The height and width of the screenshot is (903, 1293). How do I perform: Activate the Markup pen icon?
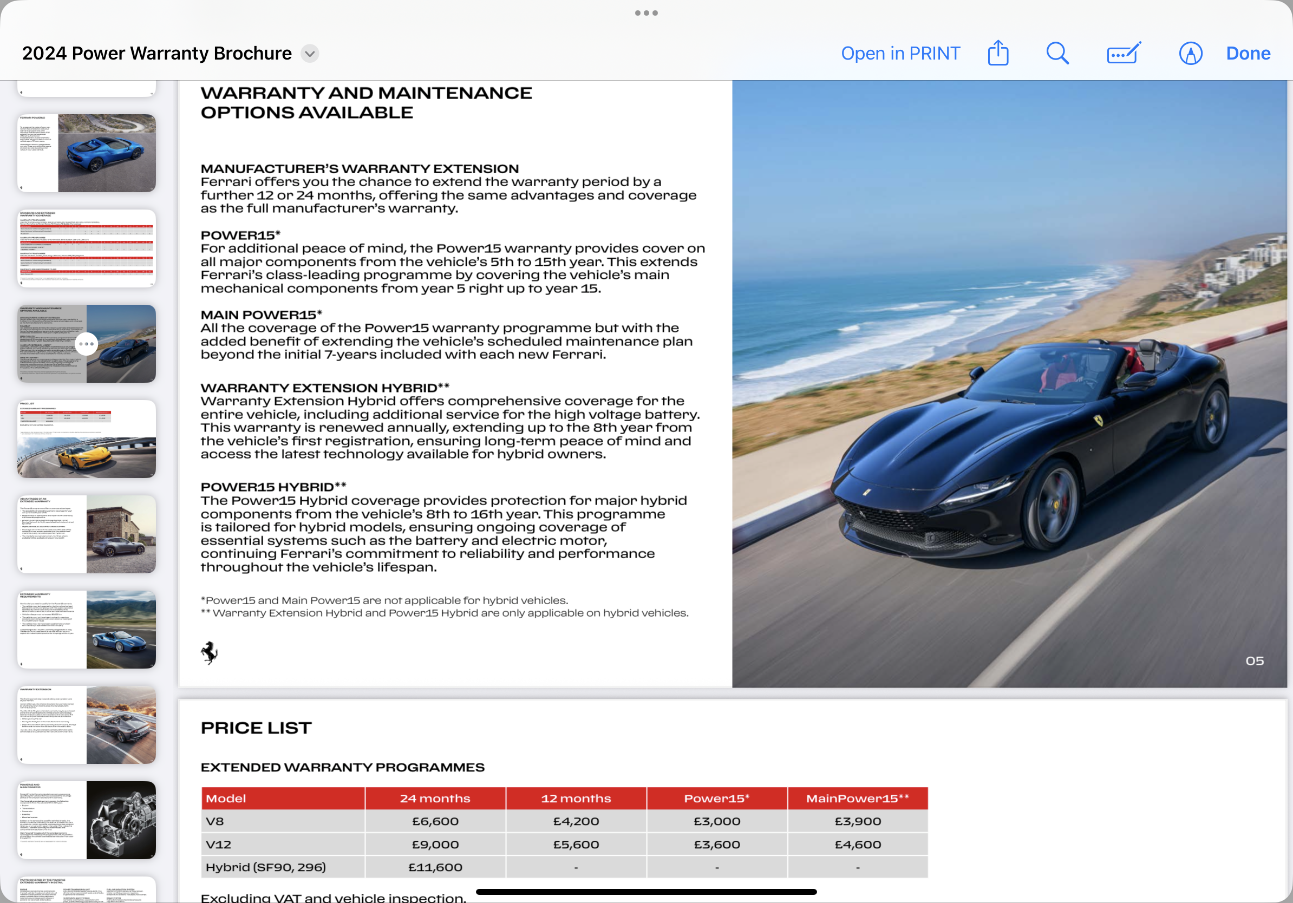coord(1191,54)
